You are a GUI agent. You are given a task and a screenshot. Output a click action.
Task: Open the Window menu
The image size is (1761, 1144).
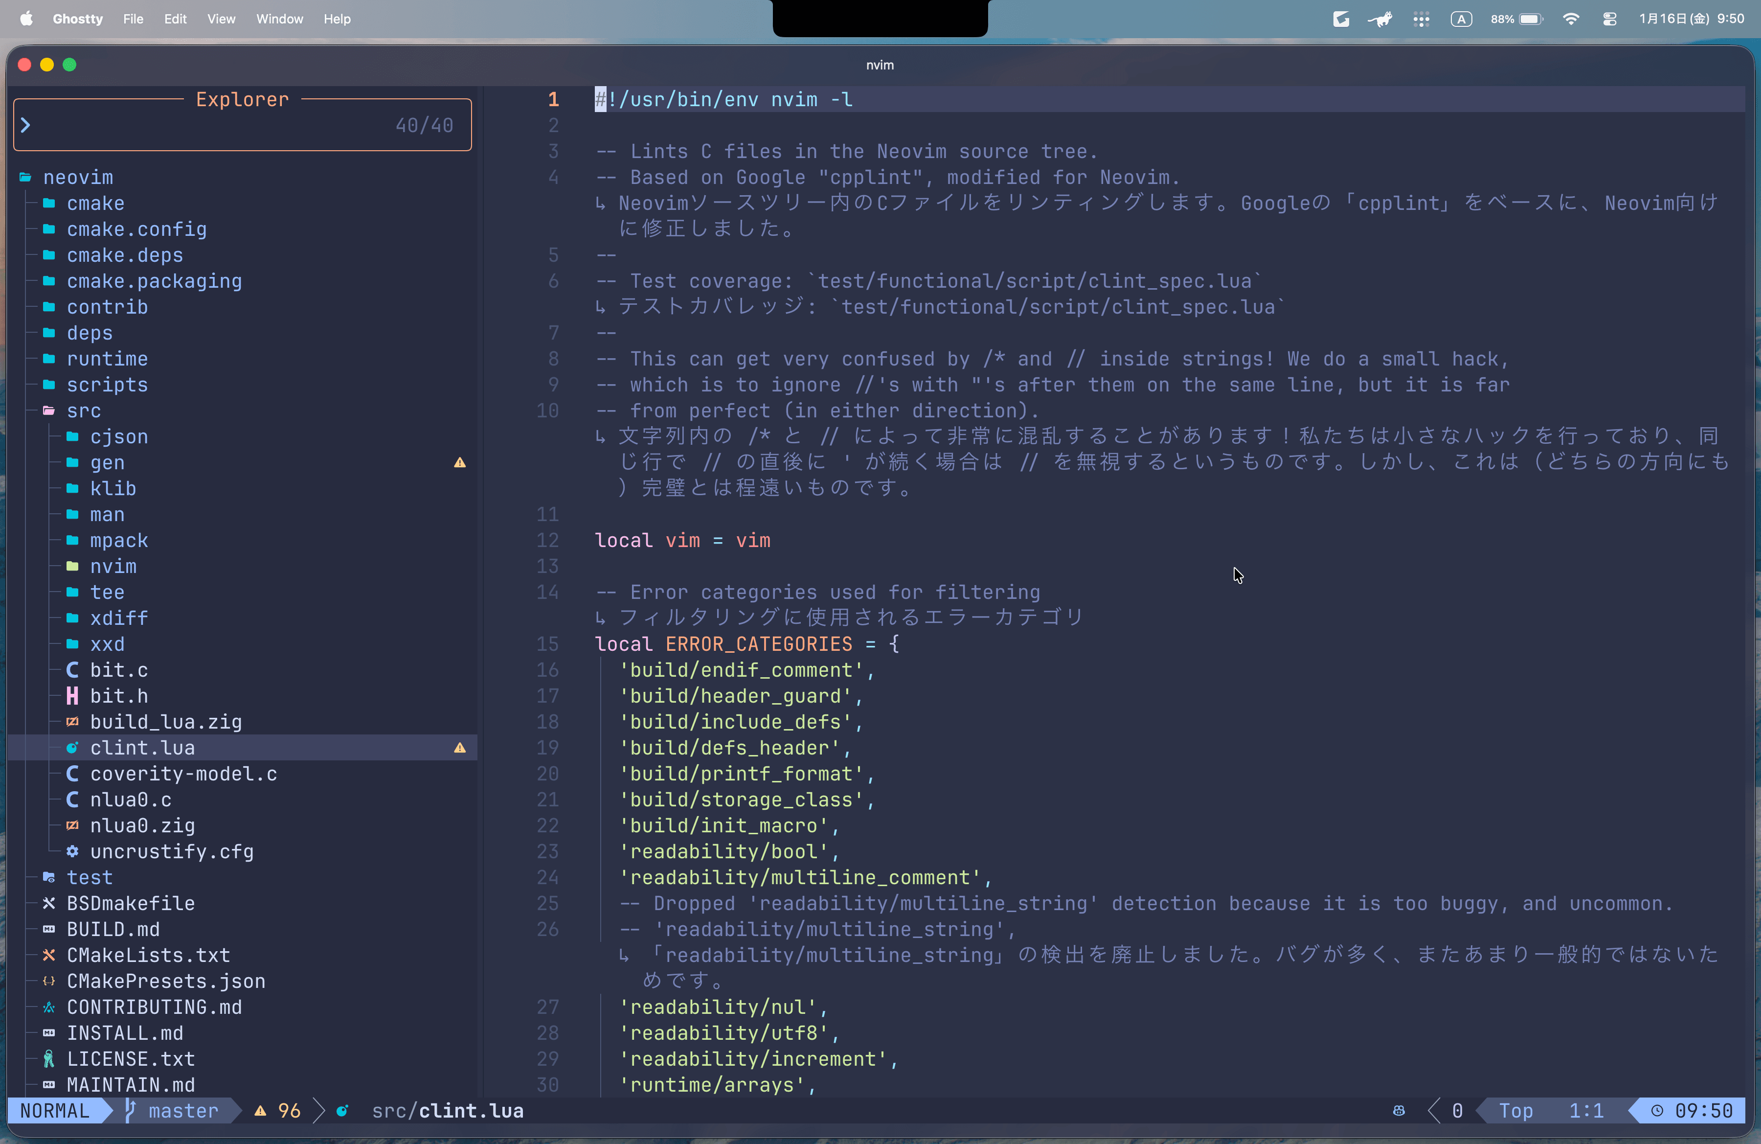point(280,19)
